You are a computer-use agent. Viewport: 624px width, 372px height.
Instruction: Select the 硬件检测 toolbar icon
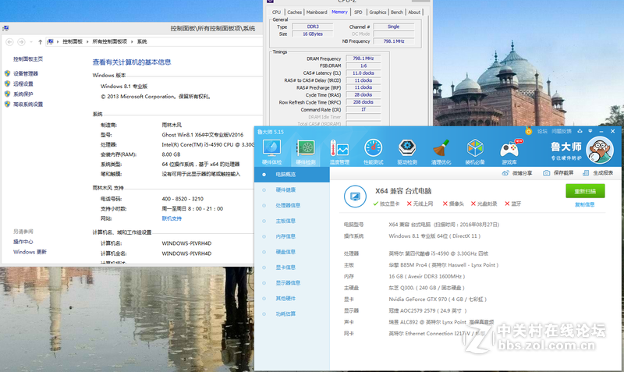(306, 152)
